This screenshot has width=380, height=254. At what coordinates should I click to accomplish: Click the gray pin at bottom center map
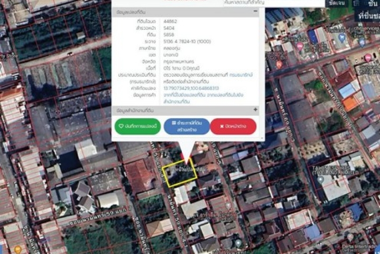point(238,243)
